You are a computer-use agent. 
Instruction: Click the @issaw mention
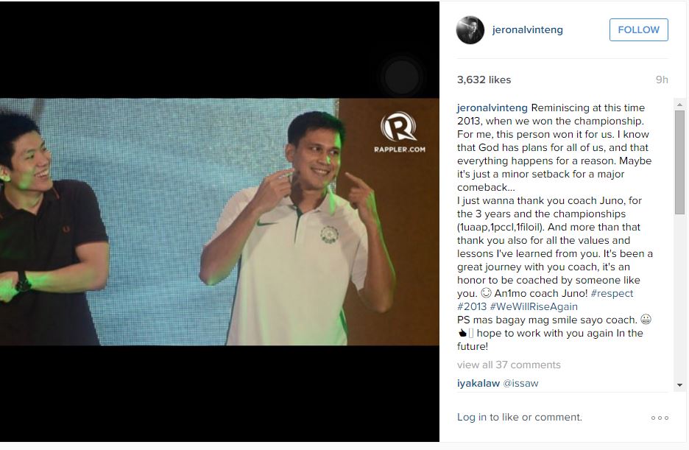(x=520, y=383)
